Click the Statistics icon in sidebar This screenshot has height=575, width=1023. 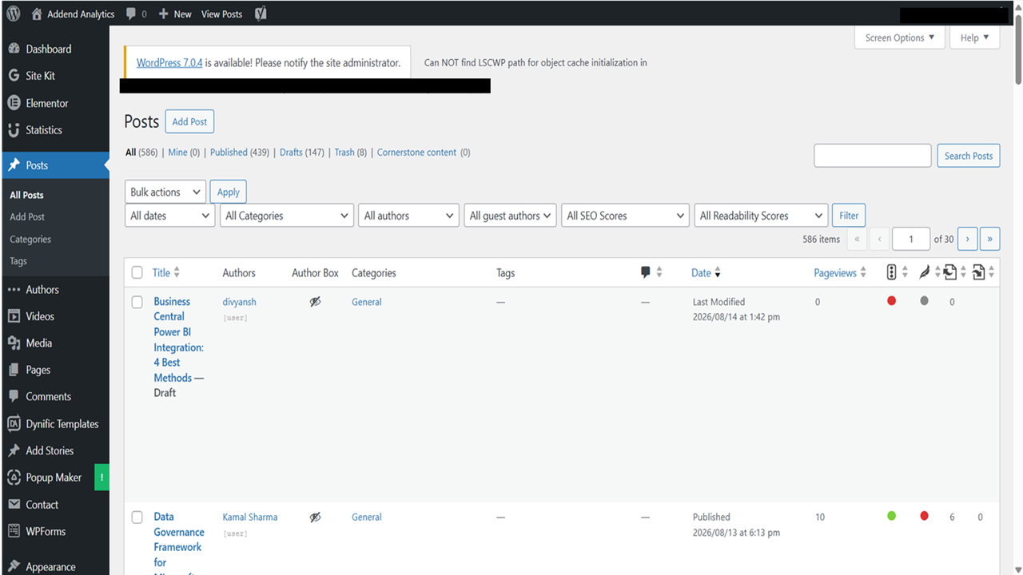click(x=14, y=130)
